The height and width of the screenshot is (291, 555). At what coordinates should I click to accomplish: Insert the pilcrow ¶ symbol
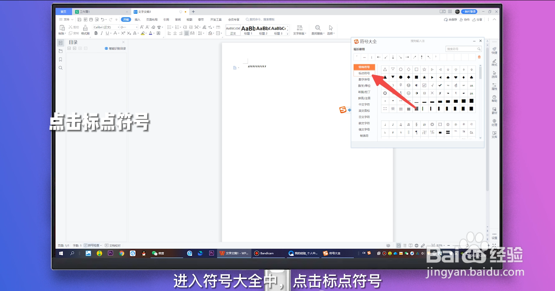[416, 132]
